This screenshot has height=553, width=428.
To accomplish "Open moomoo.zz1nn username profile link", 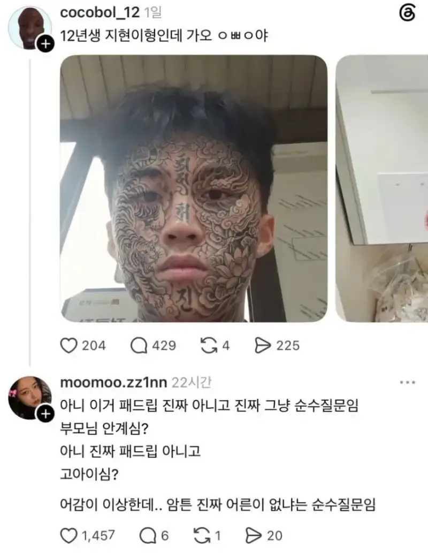I will [x=113, y=382].
